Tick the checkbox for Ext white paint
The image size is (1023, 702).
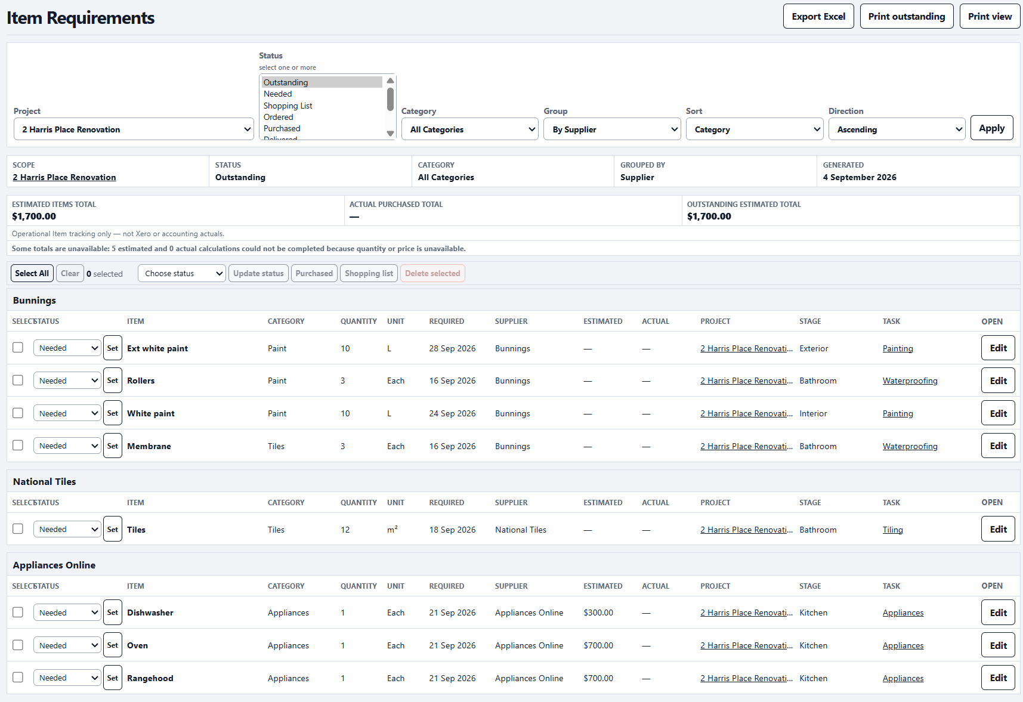click(x=18, y=347)
